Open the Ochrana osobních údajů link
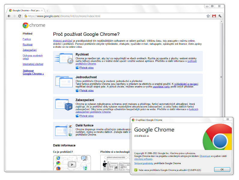239x180 pixels. click(x=33, y=57)
